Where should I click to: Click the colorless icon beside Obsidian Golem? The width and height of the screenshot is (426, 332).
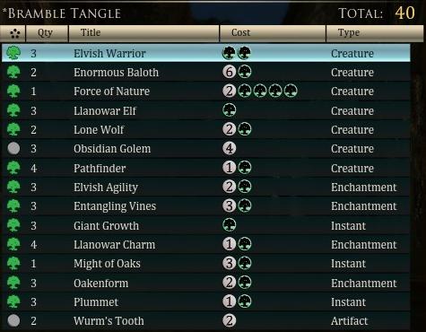(x=13, y=148)
